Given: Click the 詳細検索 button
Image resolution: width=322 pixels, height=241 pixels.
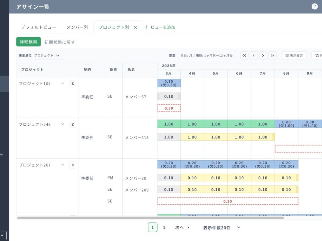Looking at the screenshot, I should [29, 42].
